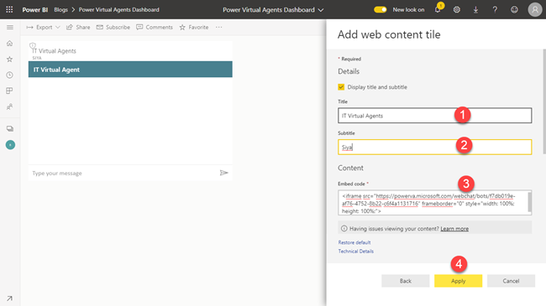Click the feedback smiley icon

click(514, 10)
